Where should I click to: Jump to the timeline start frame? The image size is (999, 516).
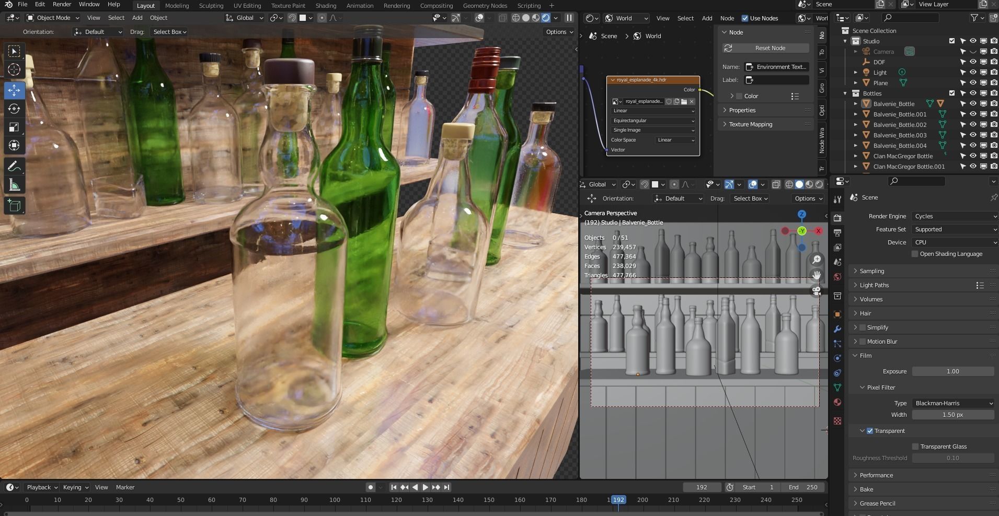[x=394, y=487]
